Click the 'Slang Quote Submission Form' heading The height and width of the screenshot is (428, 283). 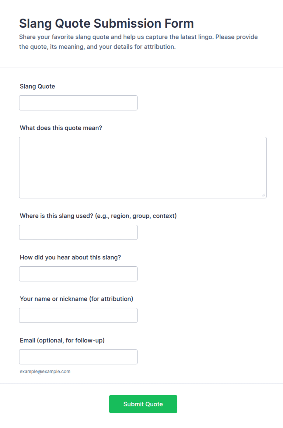coord(107,23)
